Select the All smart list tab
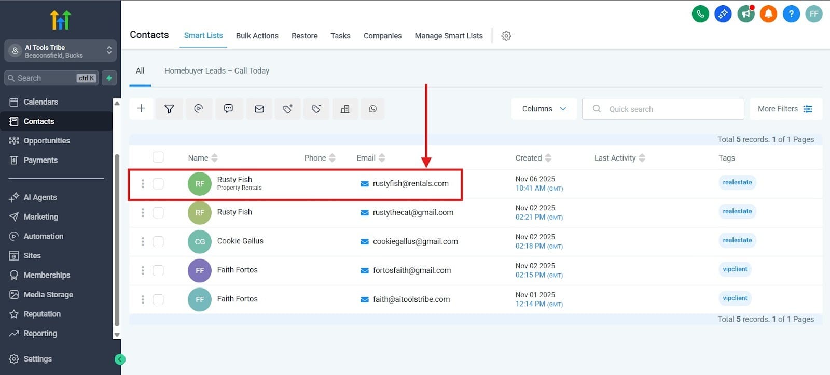The image size is (830, 375). pos(140,71)
